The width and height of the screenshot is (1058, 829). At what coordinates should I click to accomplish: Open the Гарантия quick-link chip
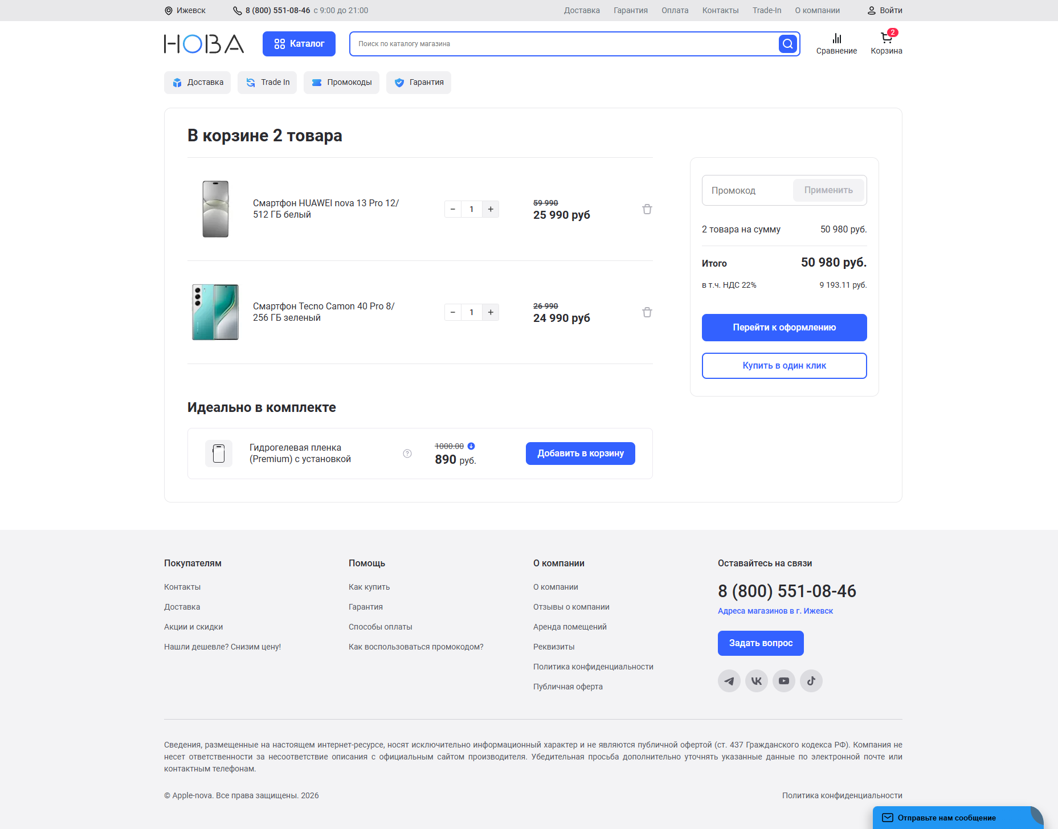point(419,83)
